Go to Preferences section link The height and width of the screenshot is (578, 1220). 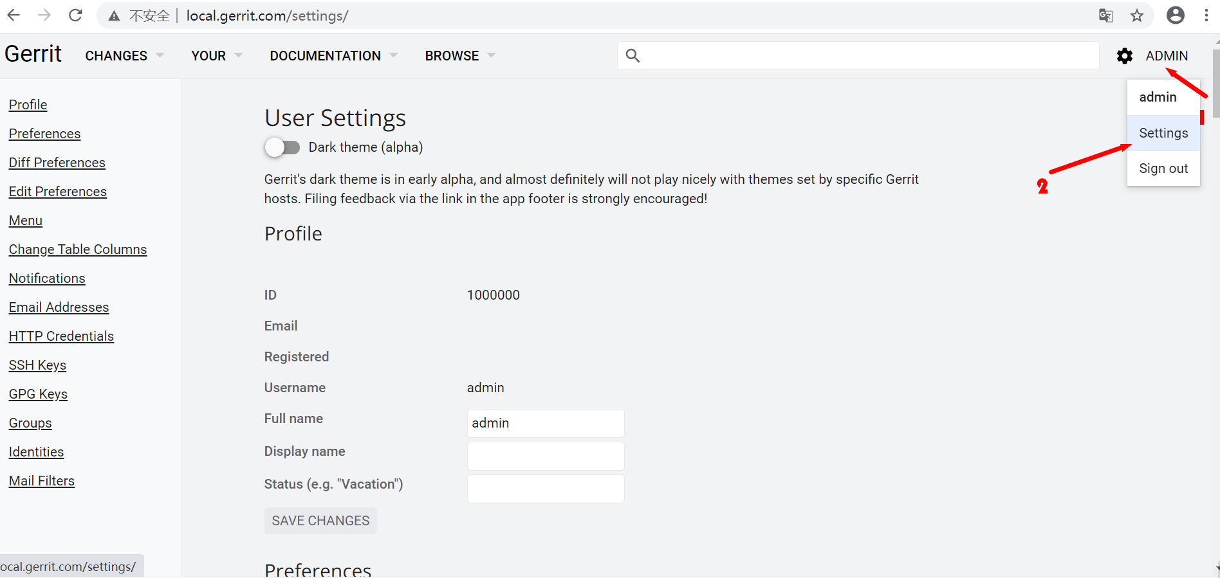pyautogui.click(x=45, y=134)
